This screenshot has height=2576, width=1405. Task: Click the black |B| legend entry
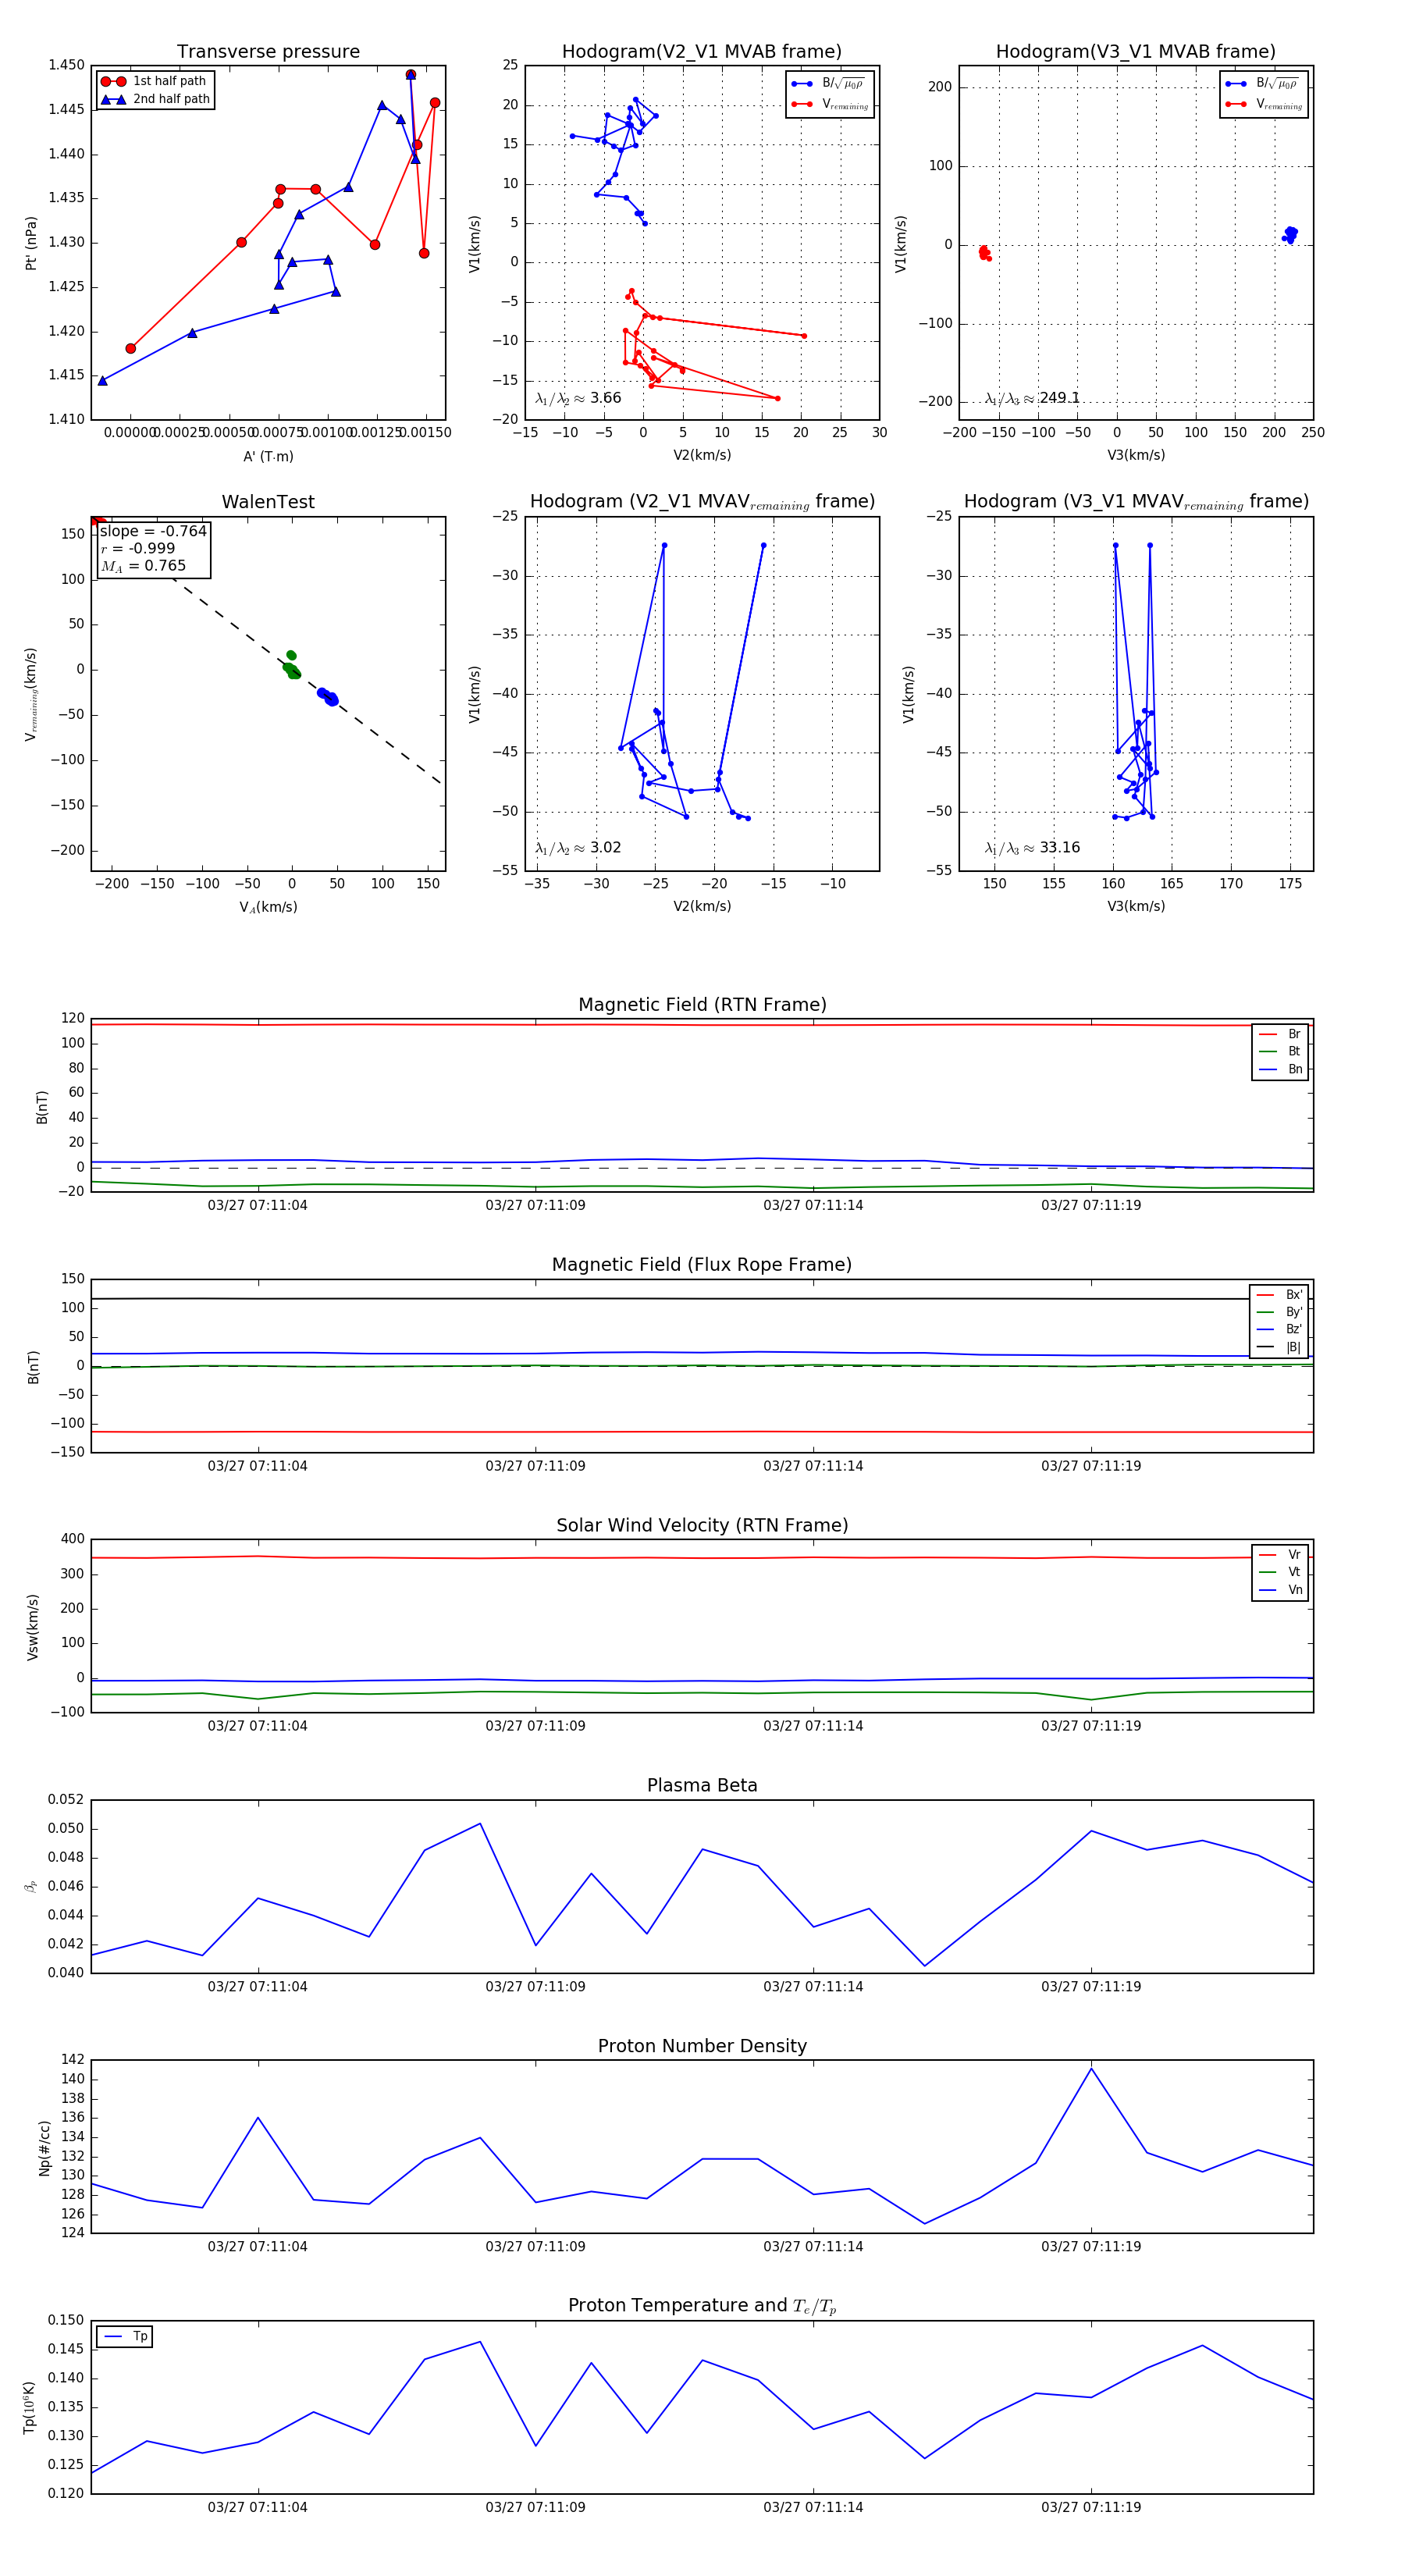pos(1279,1347)
